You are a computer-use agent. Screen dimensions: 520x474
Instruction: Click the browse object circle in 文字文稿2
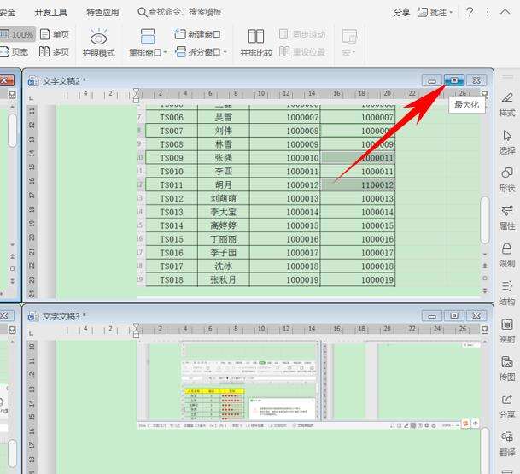484,278
